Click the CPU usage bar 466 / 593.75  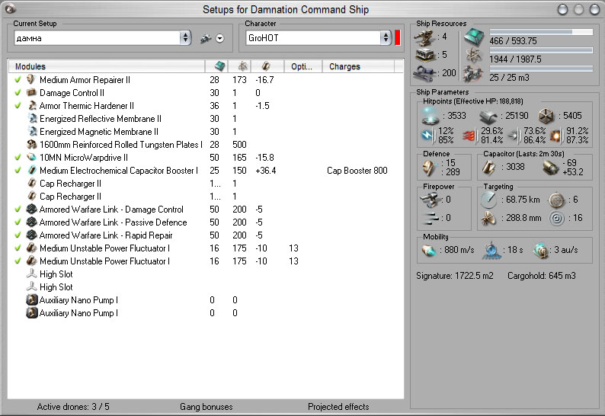tap(541, 32)
